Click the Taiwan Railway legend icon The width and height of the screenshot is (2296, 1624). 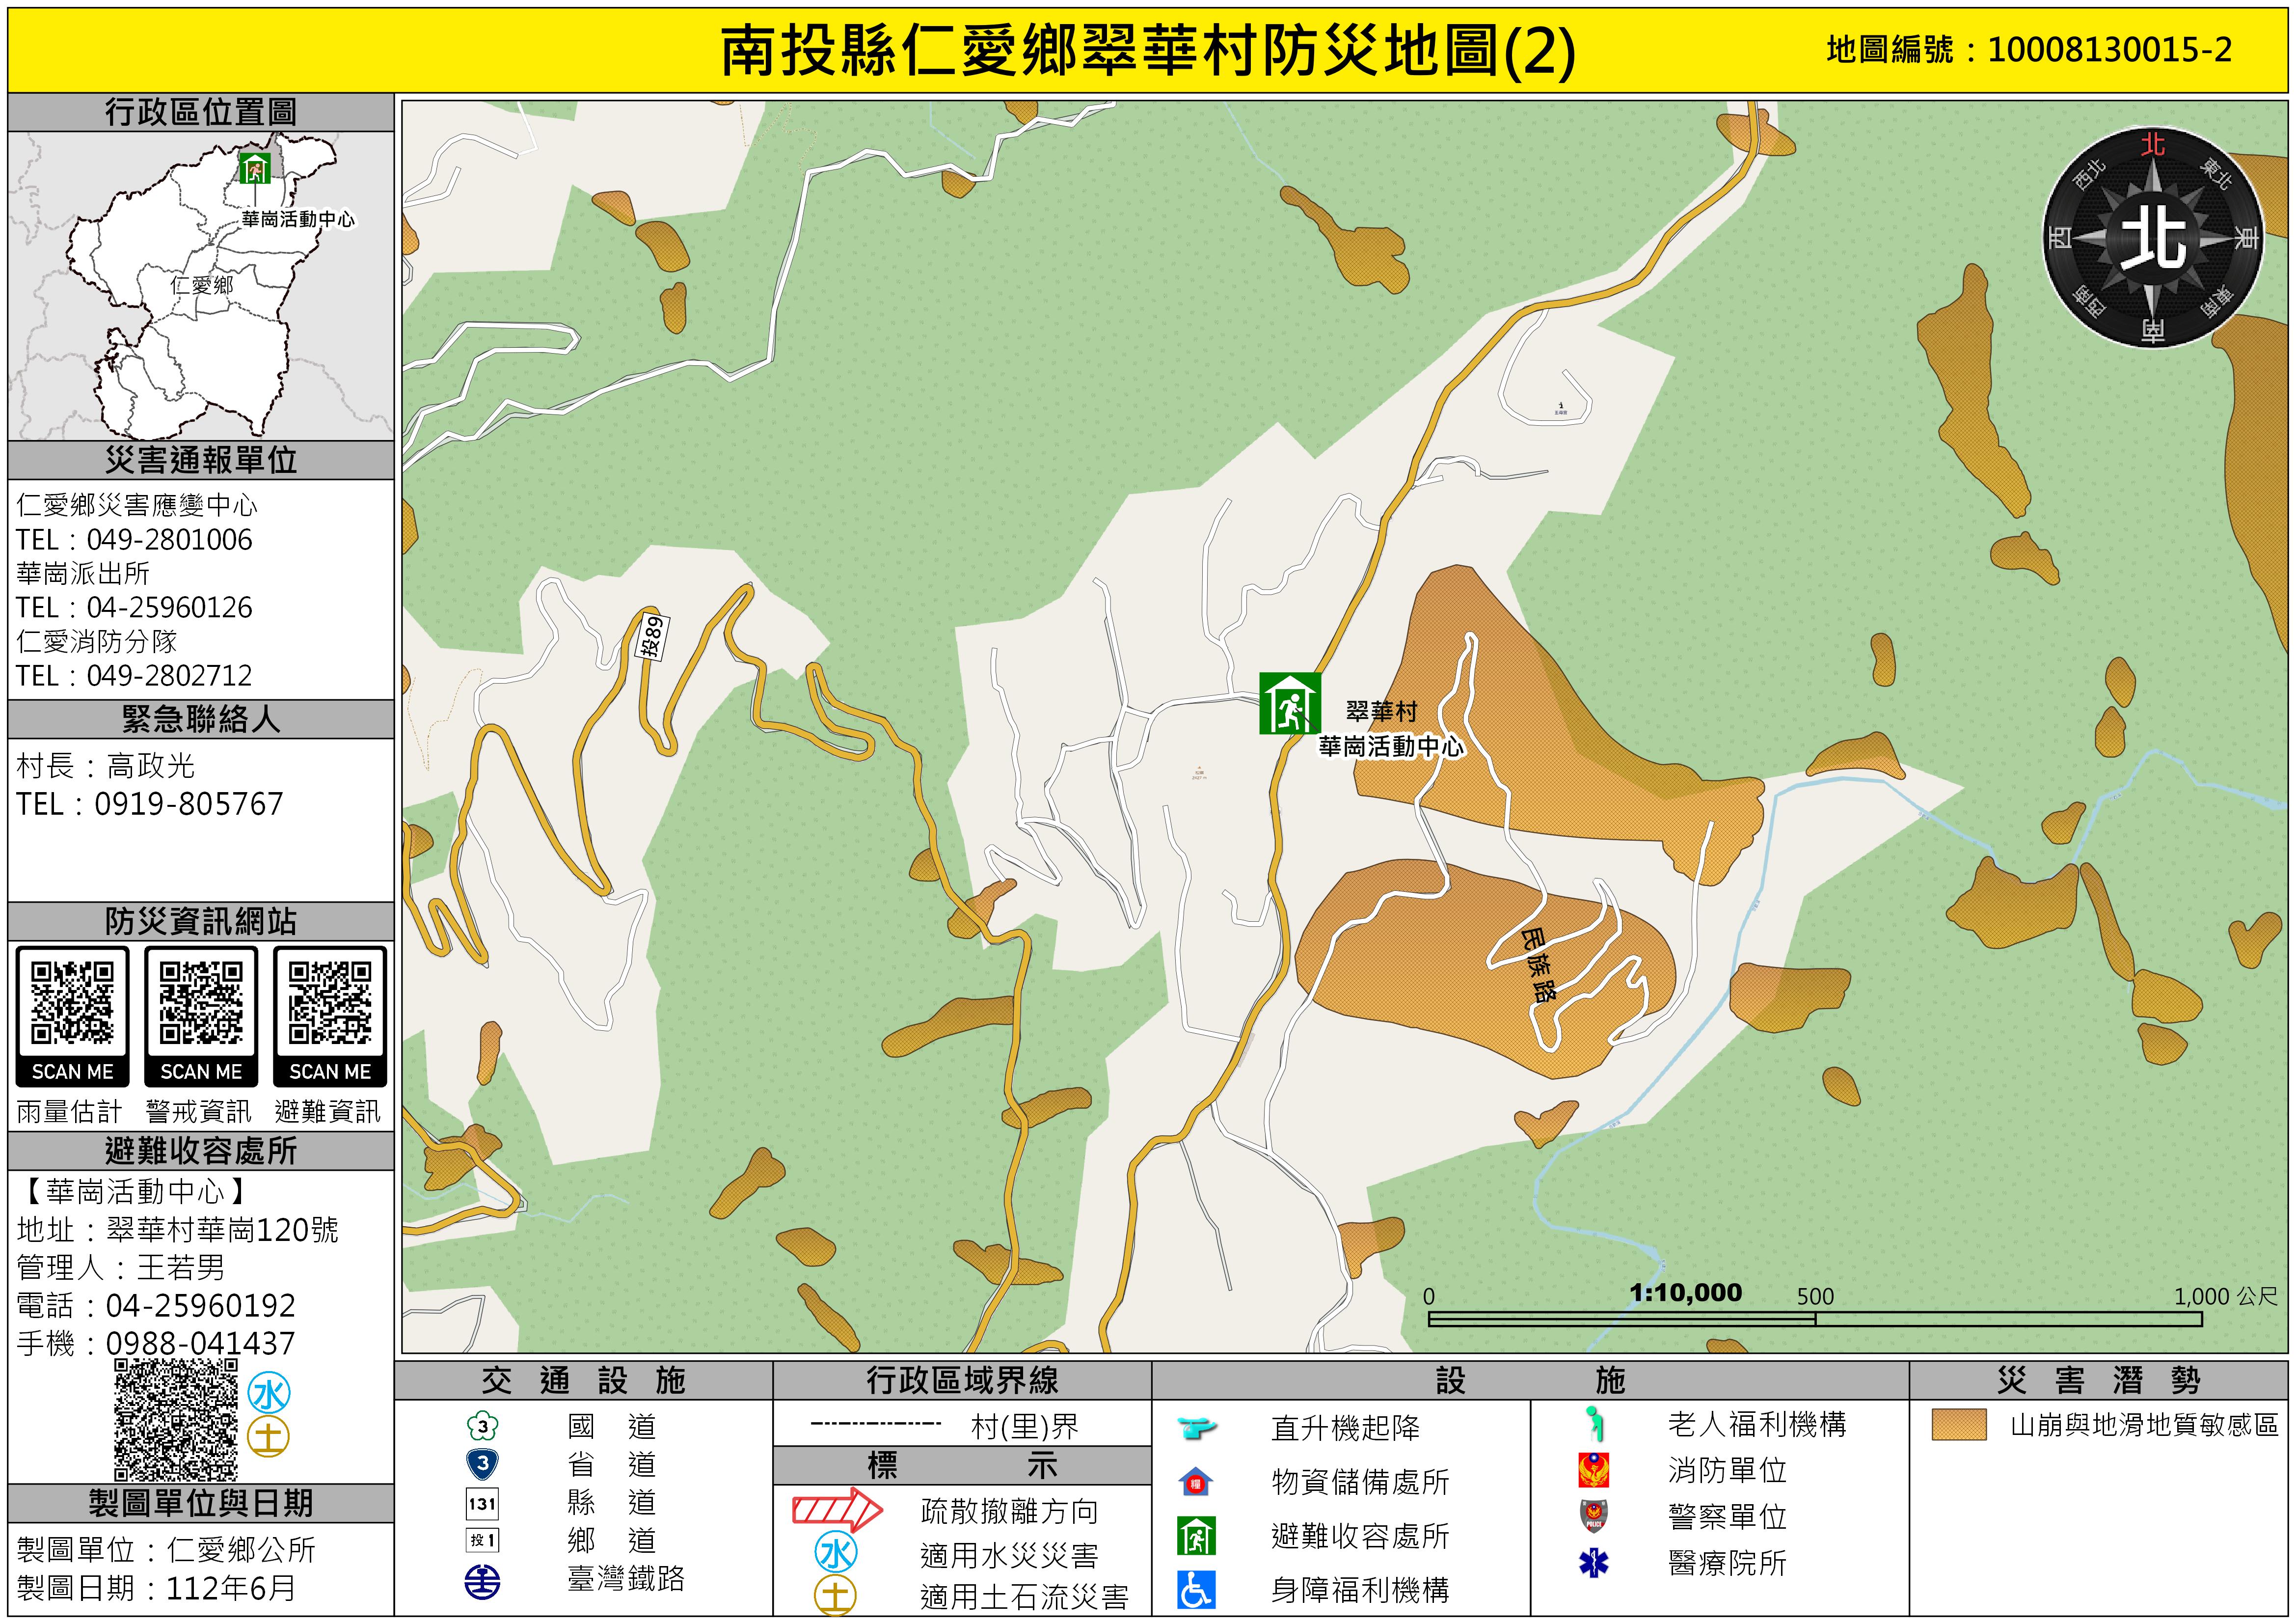(483, 1582)
